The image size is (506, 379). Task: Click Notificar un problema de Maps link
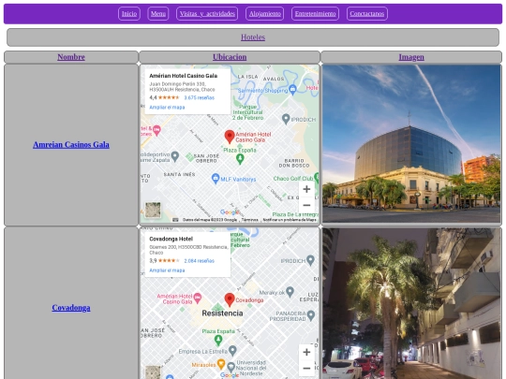[x=290, y=220]
